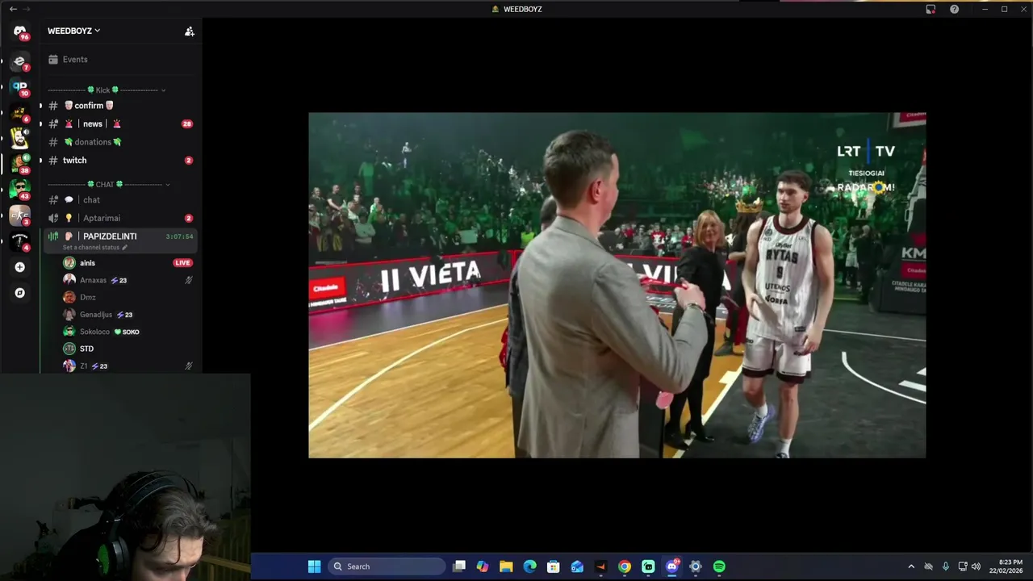The width and height of the screenshot is (1033, 581).
Task: Open the server icon with badge 7
Action: (19, 61)
